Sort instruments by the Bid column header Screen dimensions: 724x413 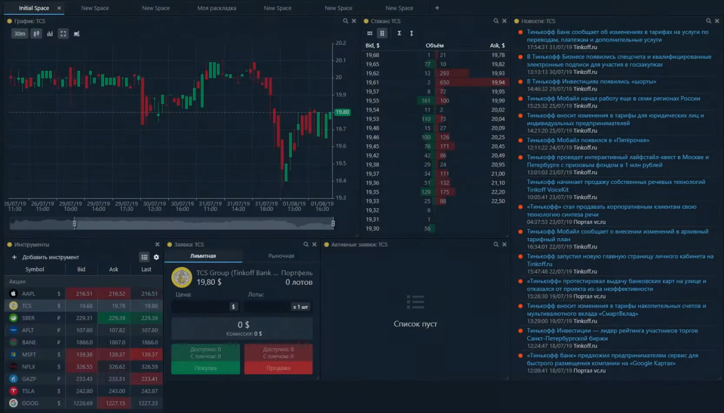(x=81, y=269)
